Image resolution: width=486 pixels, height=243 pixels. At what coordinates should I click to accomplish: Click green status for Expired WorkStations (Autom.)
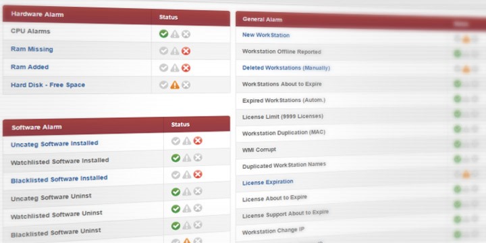coord(458,99)
